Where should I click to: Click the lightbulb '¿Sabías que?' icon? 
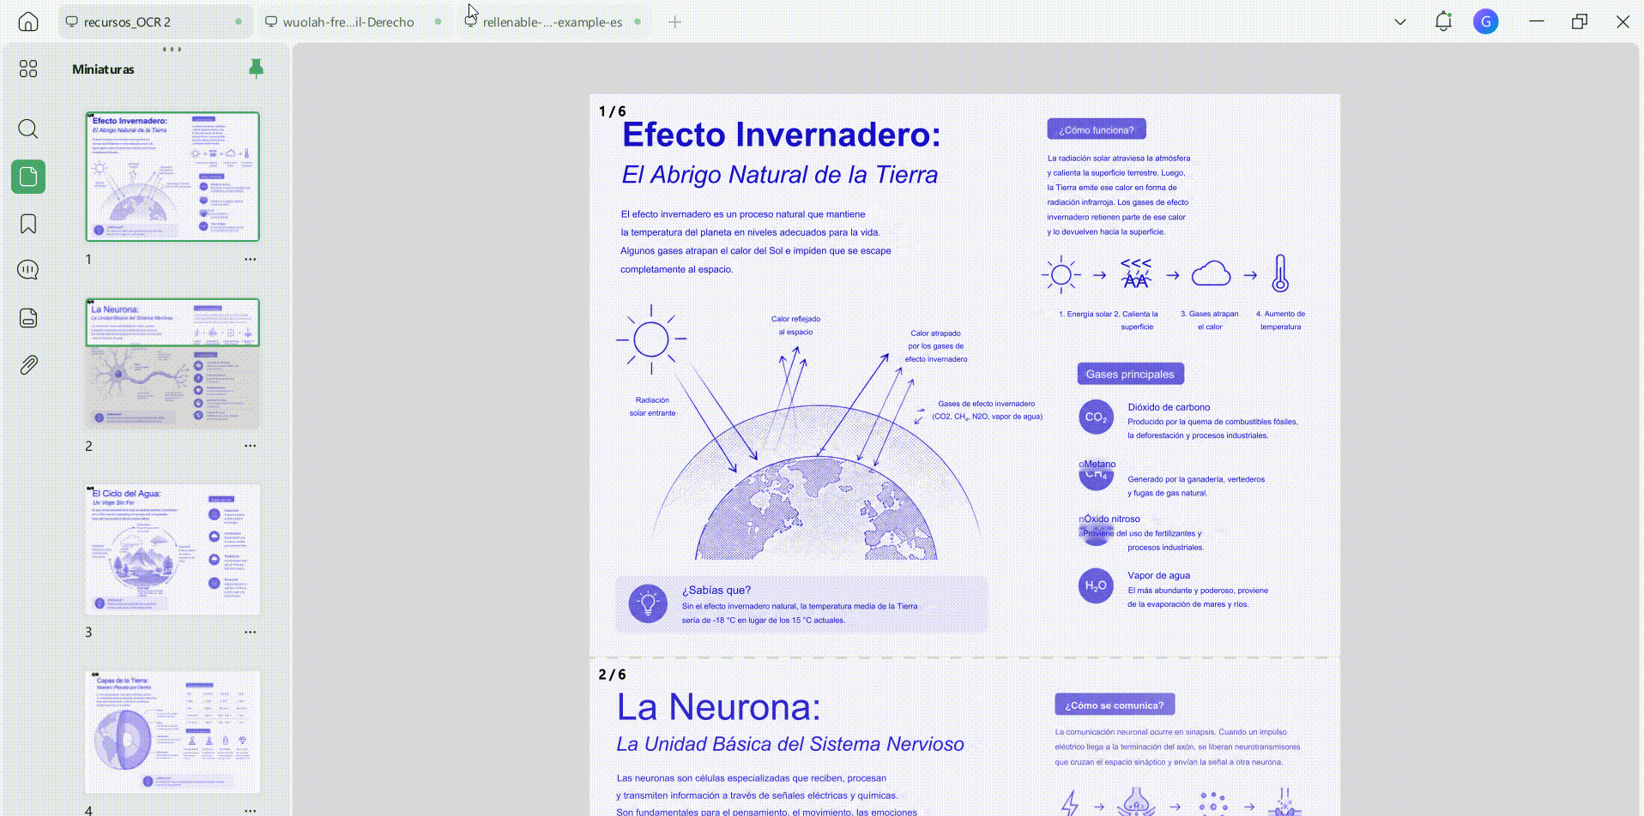point(648,603)
